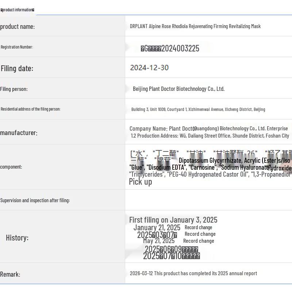Viewport: 292px width, 292px height.
Task: Click the Production Address line for Foshan City
Action: point(210,136)
